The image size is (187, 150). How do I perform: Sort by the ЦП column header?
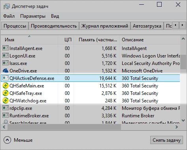pos(66,40)
